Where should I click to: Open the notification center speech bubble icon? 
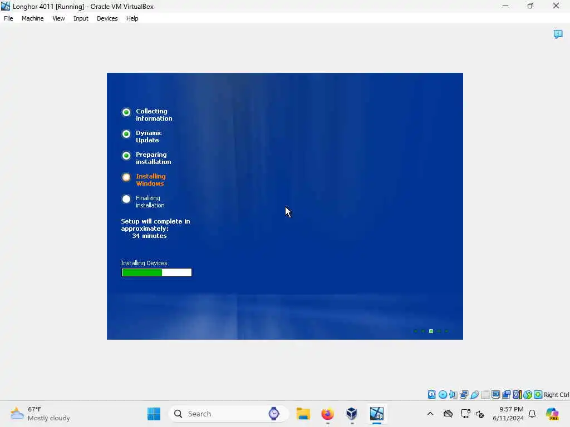coord(558,34)
